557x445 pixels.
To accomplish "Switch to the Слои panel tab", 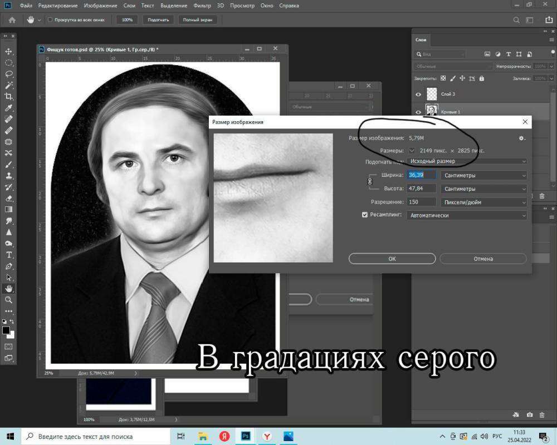I will pos(421,39).
